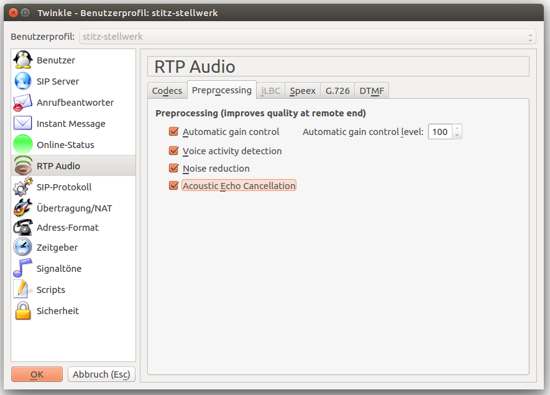This screenshot has height=395, width=550.
Task: Choose Anrufbeantworter text in list
Action: (x=75, y=103)
